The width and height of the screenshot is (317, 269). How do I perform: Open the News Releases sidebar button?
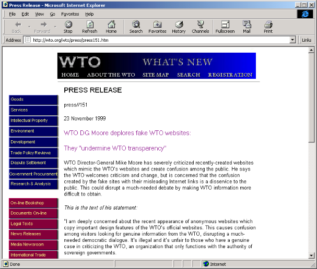[33, 234]
